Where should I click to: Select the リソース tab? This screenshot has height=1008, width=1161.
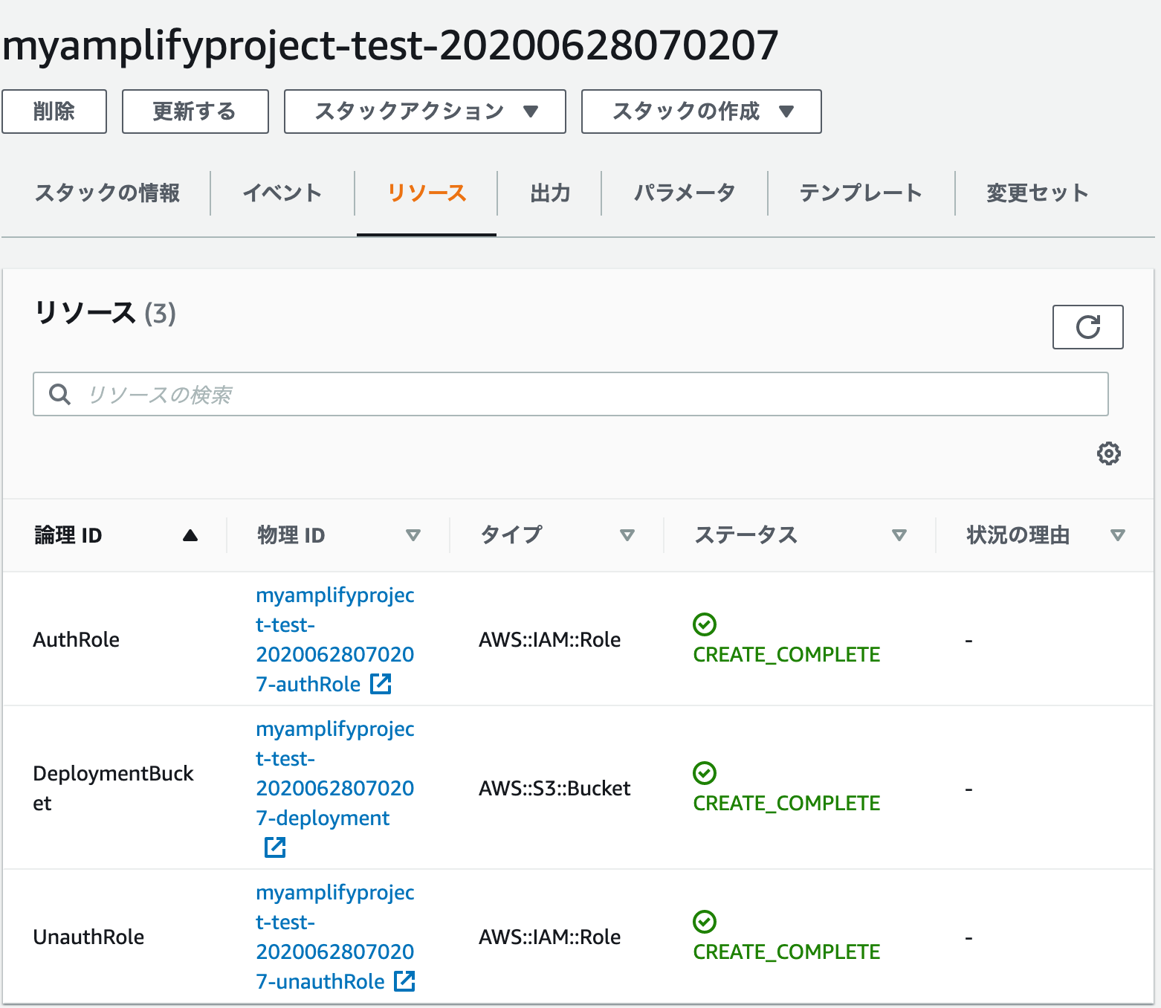[x=427, y=193]
